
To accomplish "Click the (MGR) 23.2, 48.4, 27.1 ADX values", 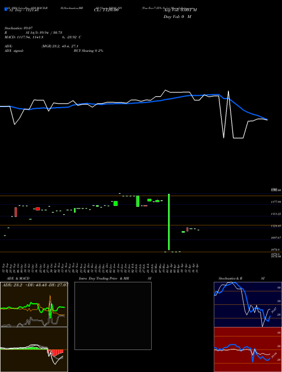I will point(60,46).
